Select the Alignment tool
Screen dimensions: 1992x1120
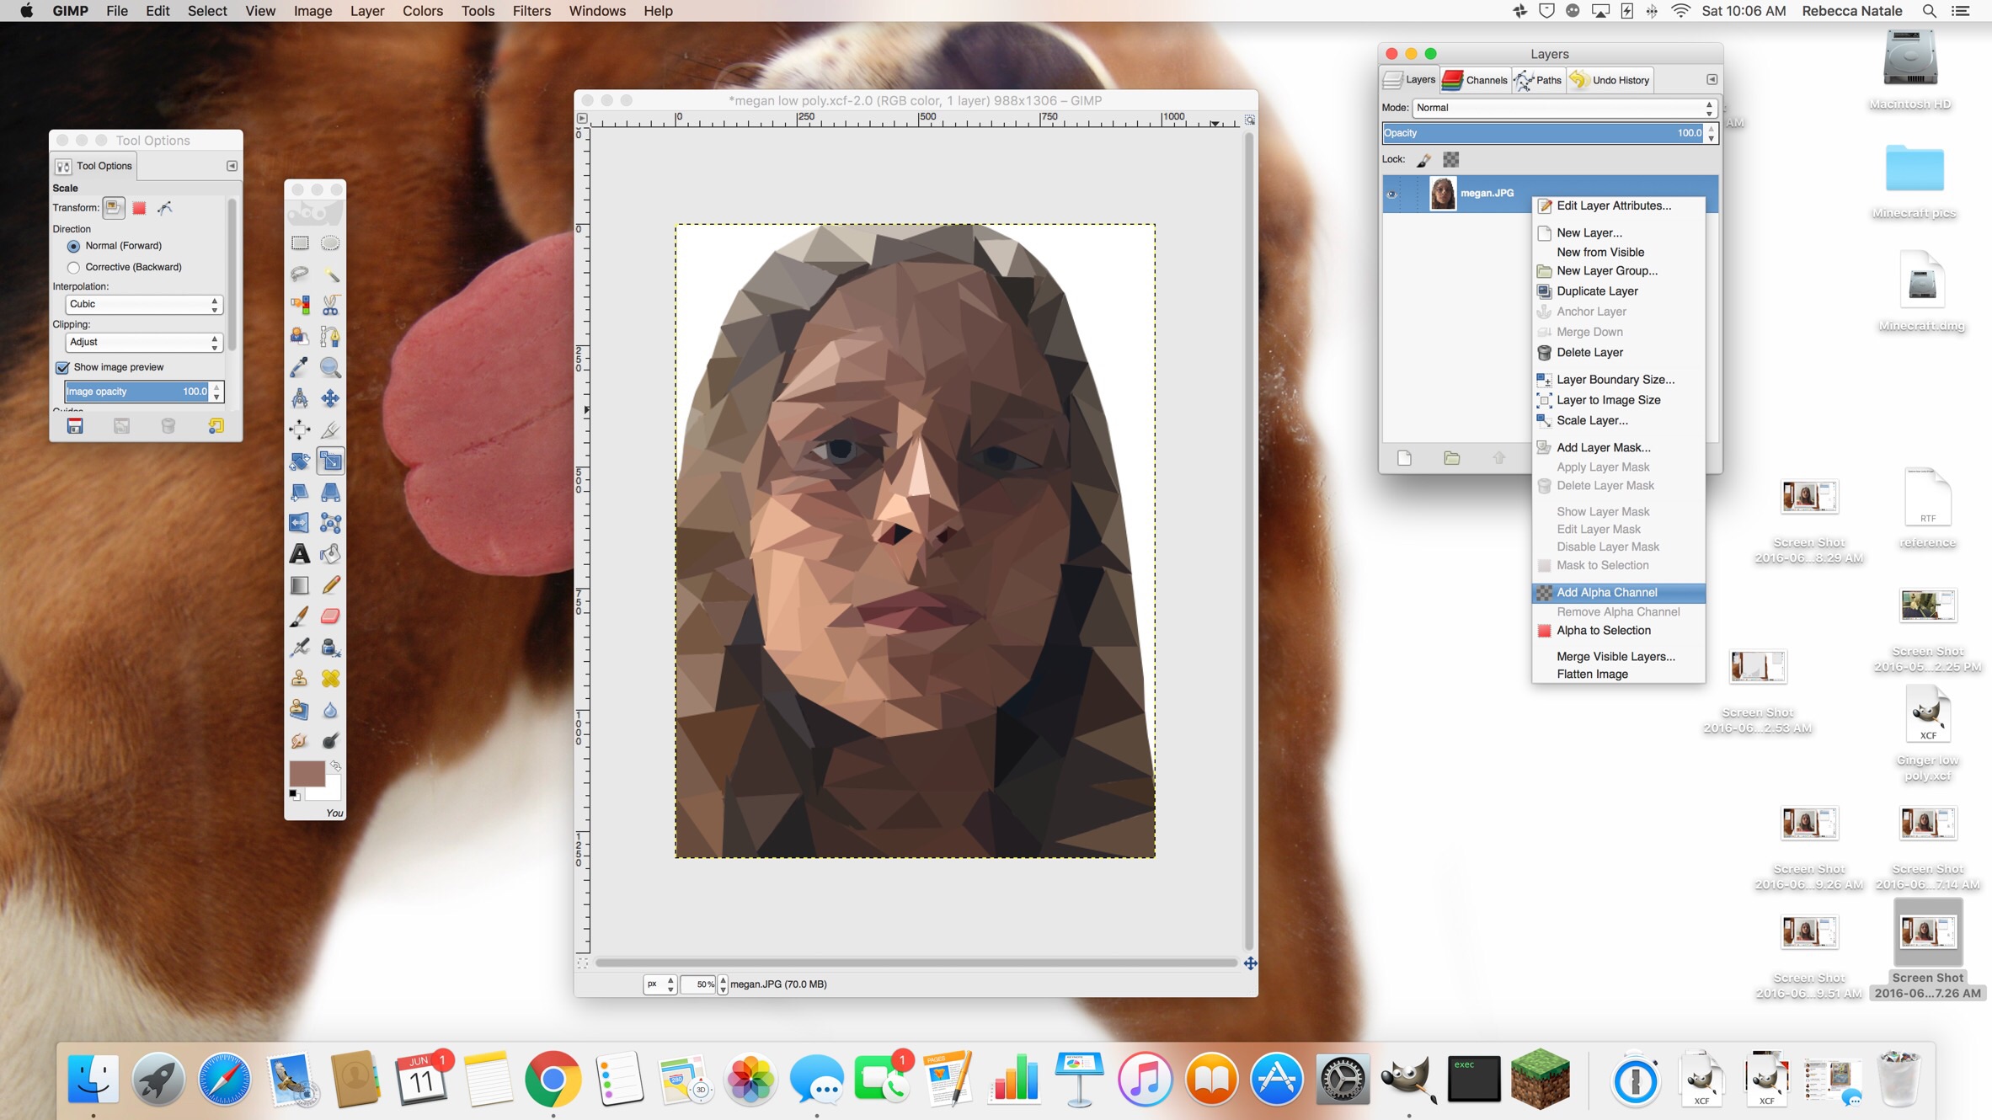click(300, 429)
